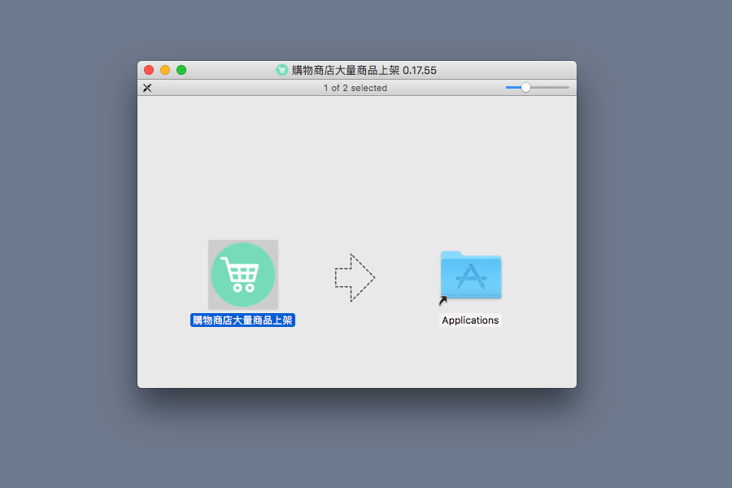Click the Applications folder shortcut icon
Viewport: 732px width, 488px height.
pos(471,277)
